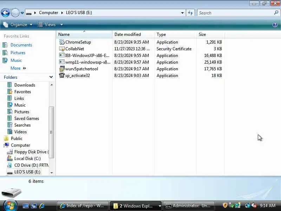Open Help with the question mark icon
The image size is (281, 211).
pos(275,25)
